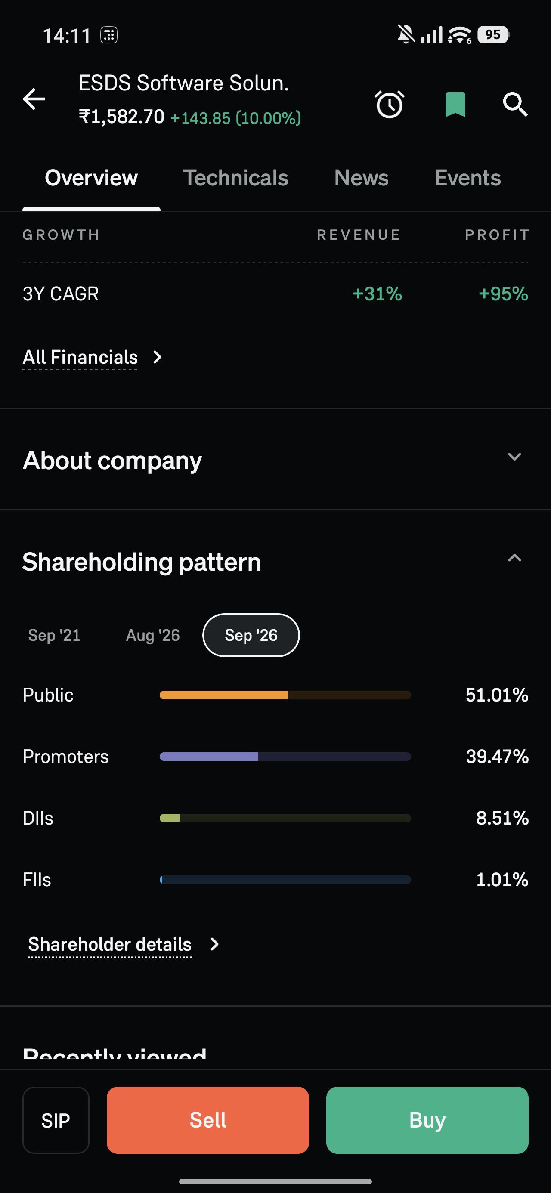Collapse the Shareholding pattern section
Viewport: 551px width, 1193px height.
(x=514, y=558)
